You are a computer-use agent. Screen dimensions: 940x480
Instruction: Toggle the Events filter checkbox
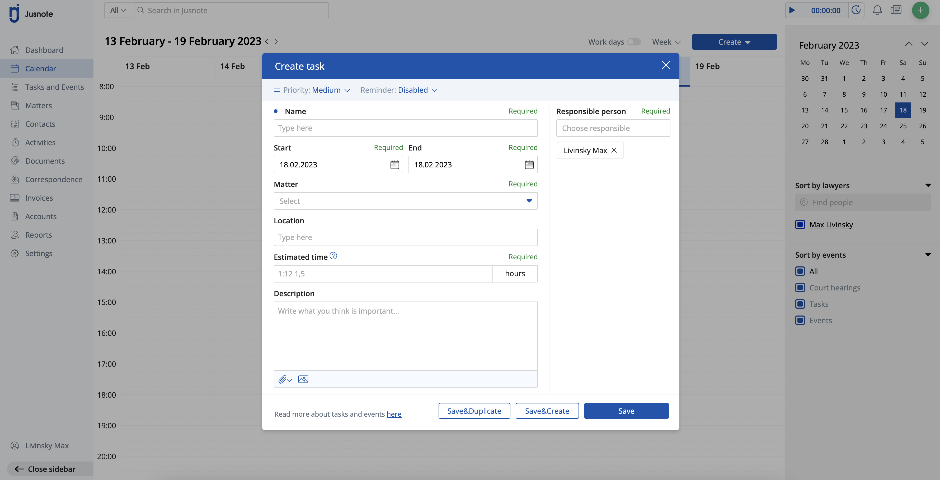(800, 321)
